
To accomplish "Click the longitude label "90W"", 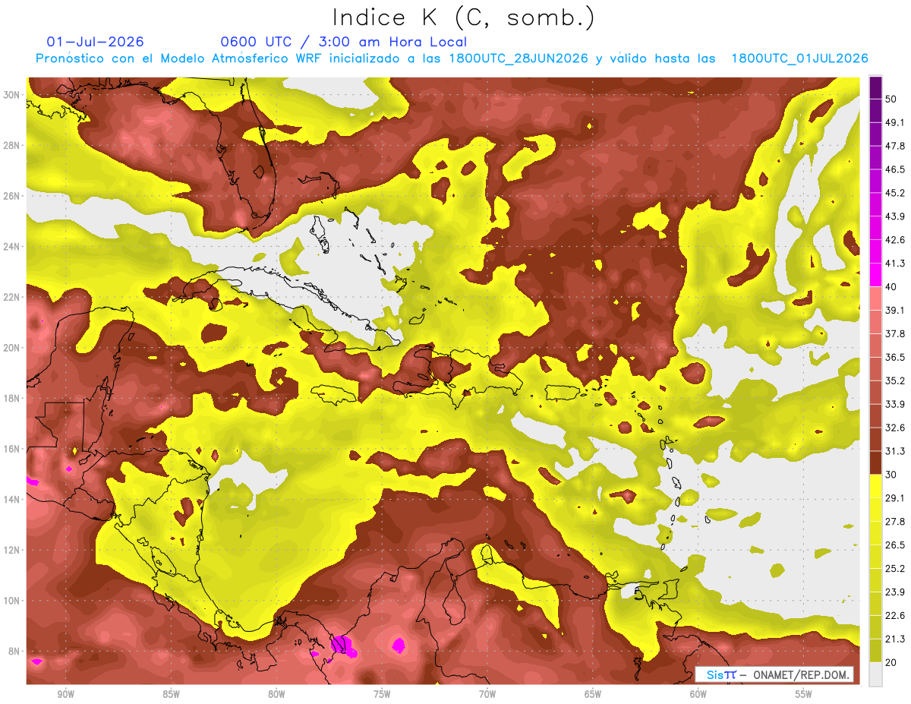I will click(65, 694).
